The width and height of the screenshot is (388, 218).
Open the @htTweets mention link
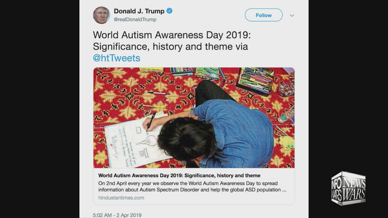click(x=116, y=58)
